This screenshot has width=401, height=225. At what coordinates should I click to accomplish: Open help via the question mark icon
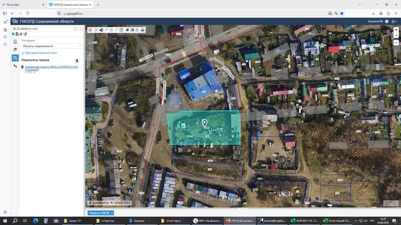[387, 21]
